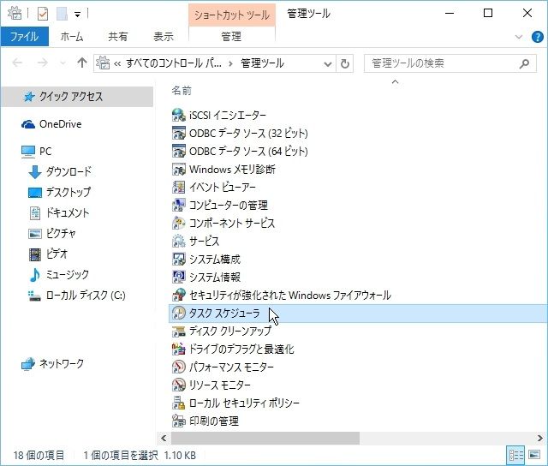Select the ODBC データ ソース (32 ビット) icon

[x=179, y=133]
